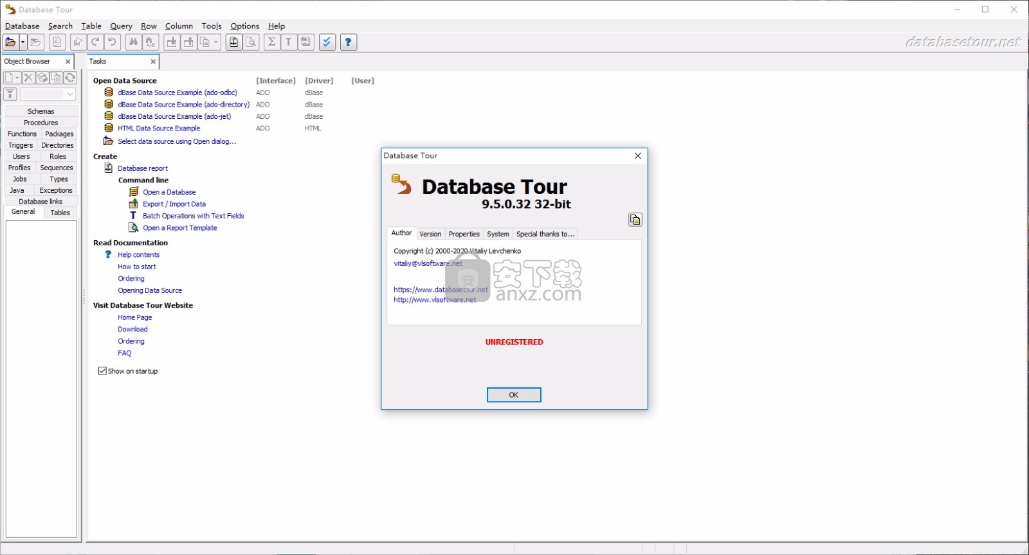Open the HTML Data Source Example link
Viewport: 1029px width, 555px height.
coord(159,128)
